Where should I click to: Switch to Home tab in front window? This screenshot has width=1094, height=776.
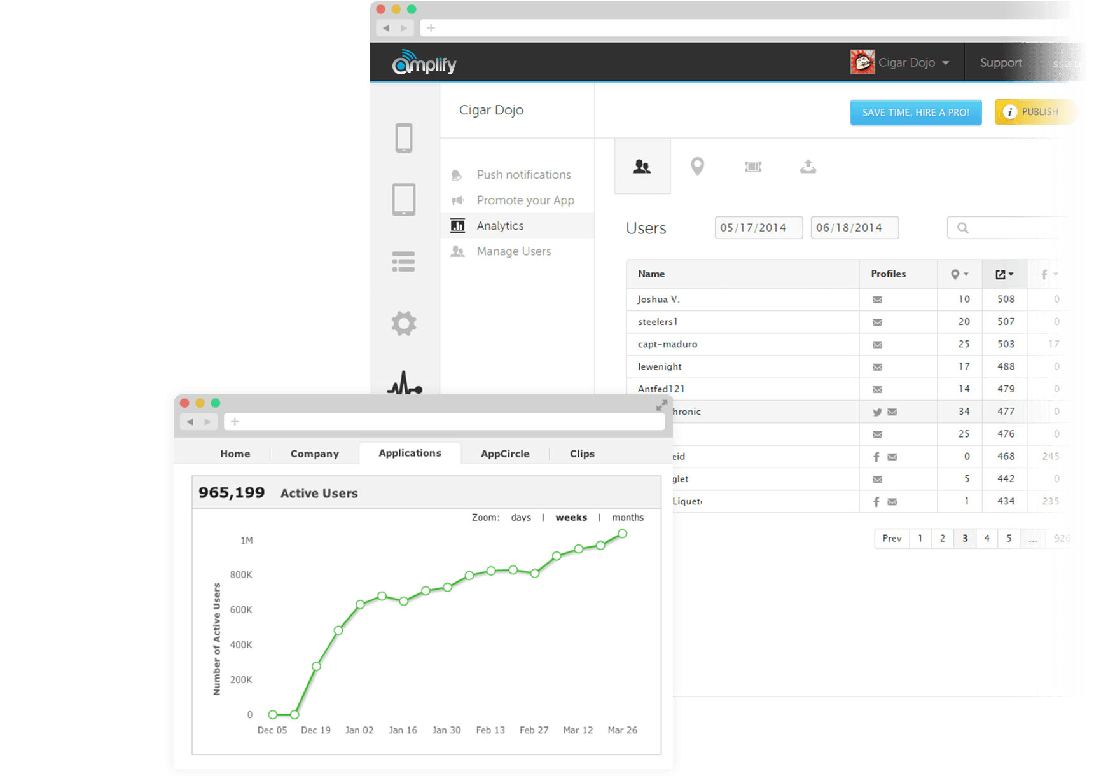[x=235, y=454]
